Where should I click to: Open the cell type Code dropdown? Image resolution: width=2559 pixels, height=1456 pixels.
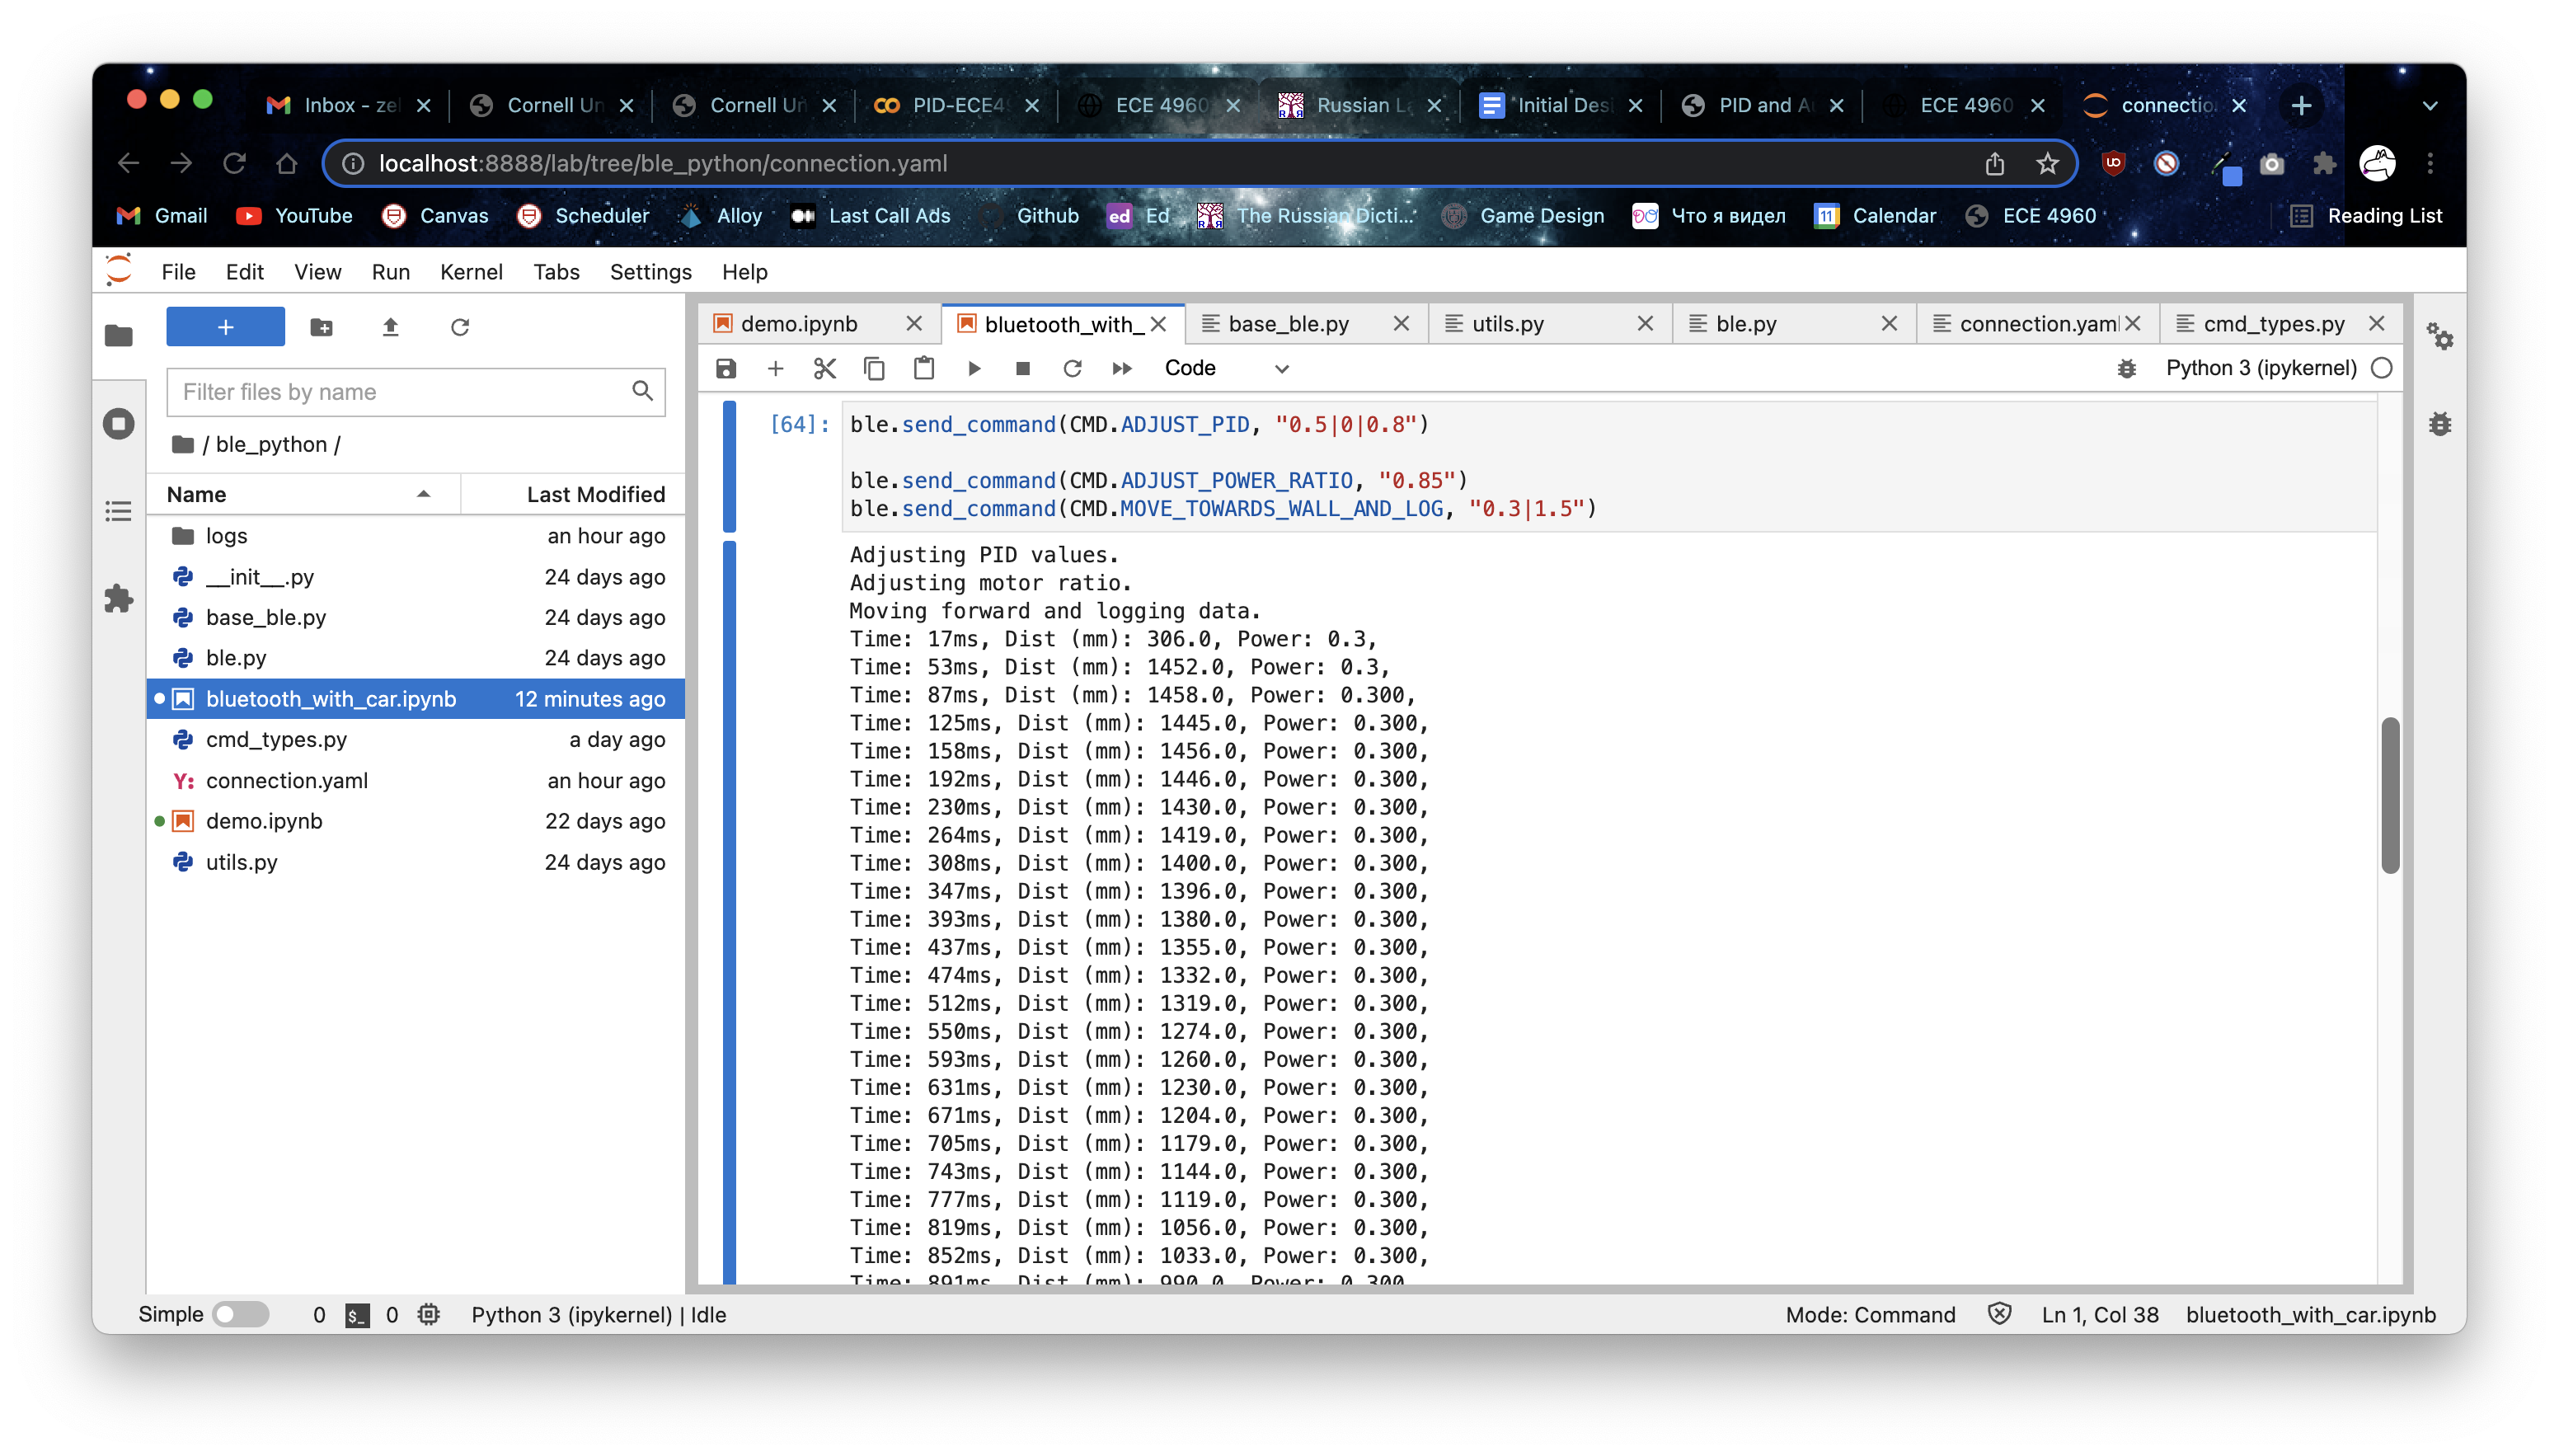point(1227,368)
